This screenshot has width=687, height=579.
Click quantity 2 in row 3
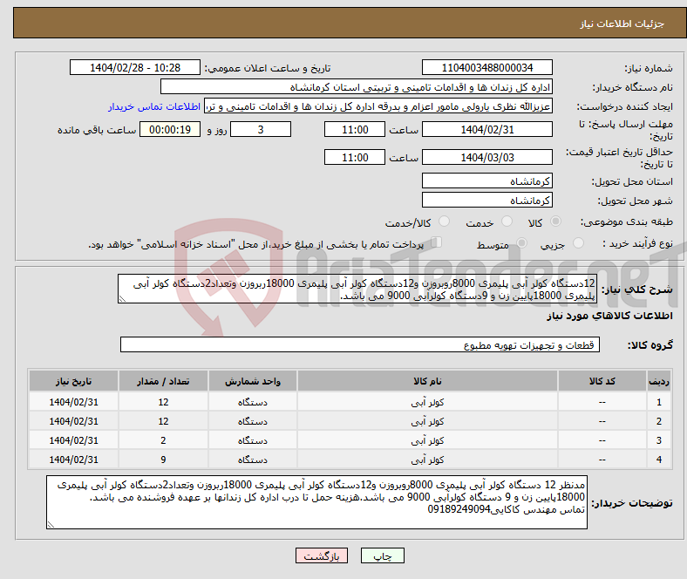click(163, 440)
